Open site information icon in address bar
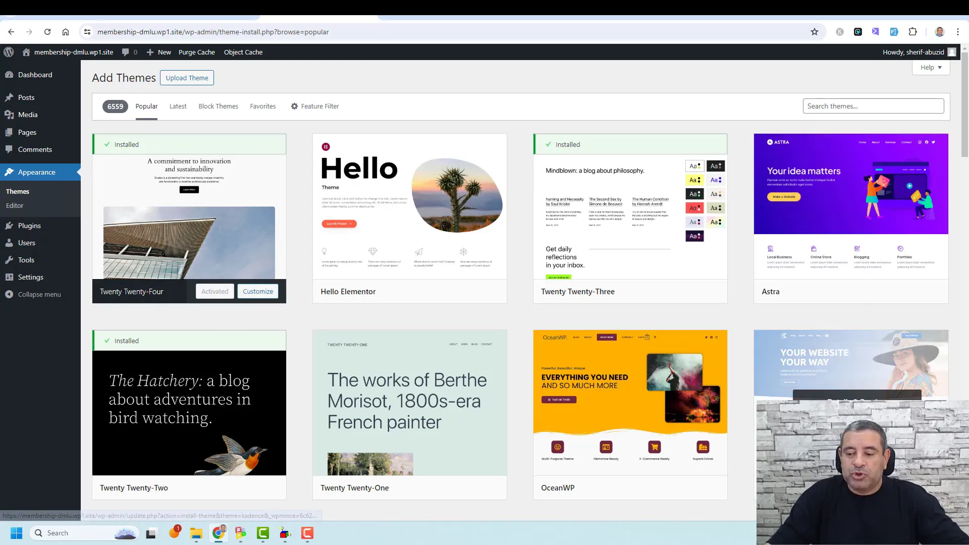The width and height of the screenshot is (969, 545). click(87, 32)
